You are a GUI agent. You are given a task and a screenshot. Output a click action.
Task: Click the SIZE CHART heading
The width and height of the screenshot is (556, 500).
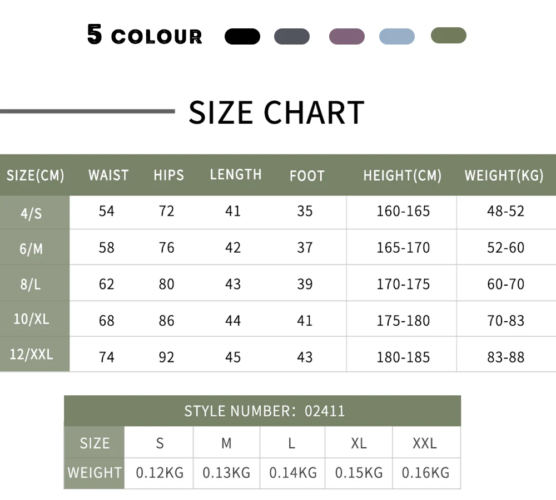[x=276, y=112]
